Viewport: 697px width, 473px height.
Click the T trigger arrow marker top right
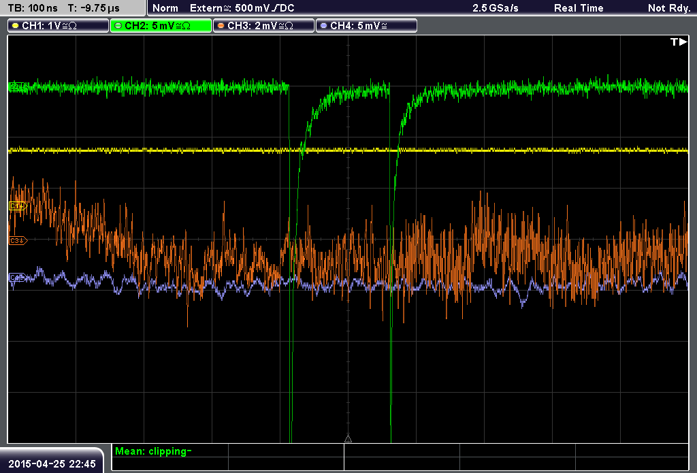coord(679,42)
